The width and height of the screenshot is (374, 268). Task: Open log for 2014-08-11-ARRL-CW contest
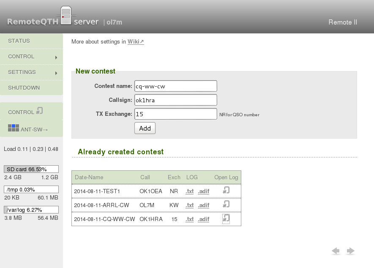coord(226,204)
